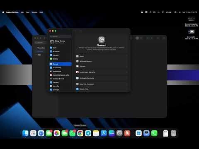Screen dimensions: 199x149
Task: Open Menu Bar settings in sidebar
Action: (61, 86)
